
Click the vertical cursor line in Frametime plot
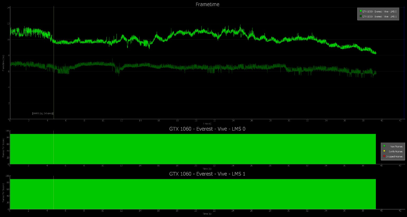54,79
